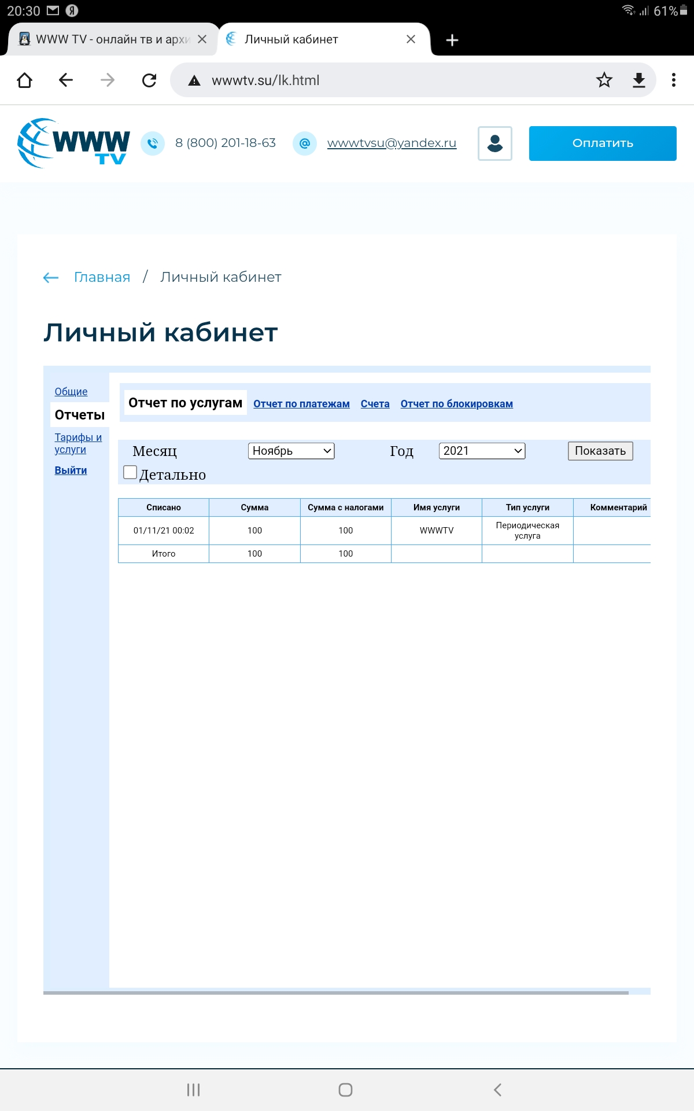The width and height of the screenshot is (694, 1111).
Task: Click the horizontal scrollbar under report
Action: click(336, 992)
